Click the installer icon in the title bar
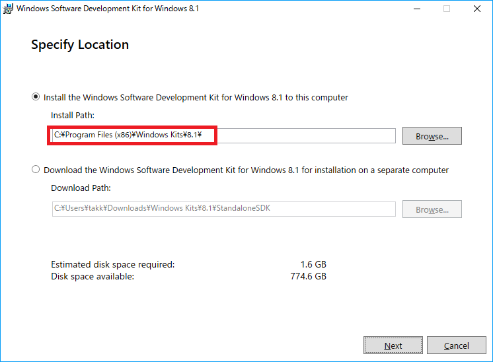 tap(8, 9)
